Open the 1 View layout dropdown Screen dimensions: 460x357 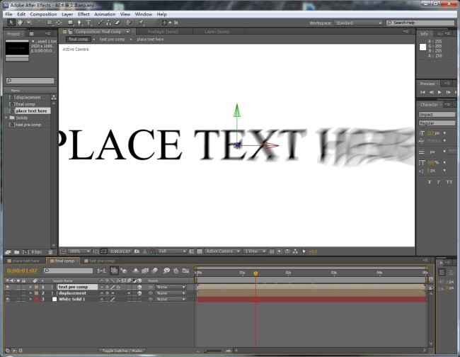[255, 251]
